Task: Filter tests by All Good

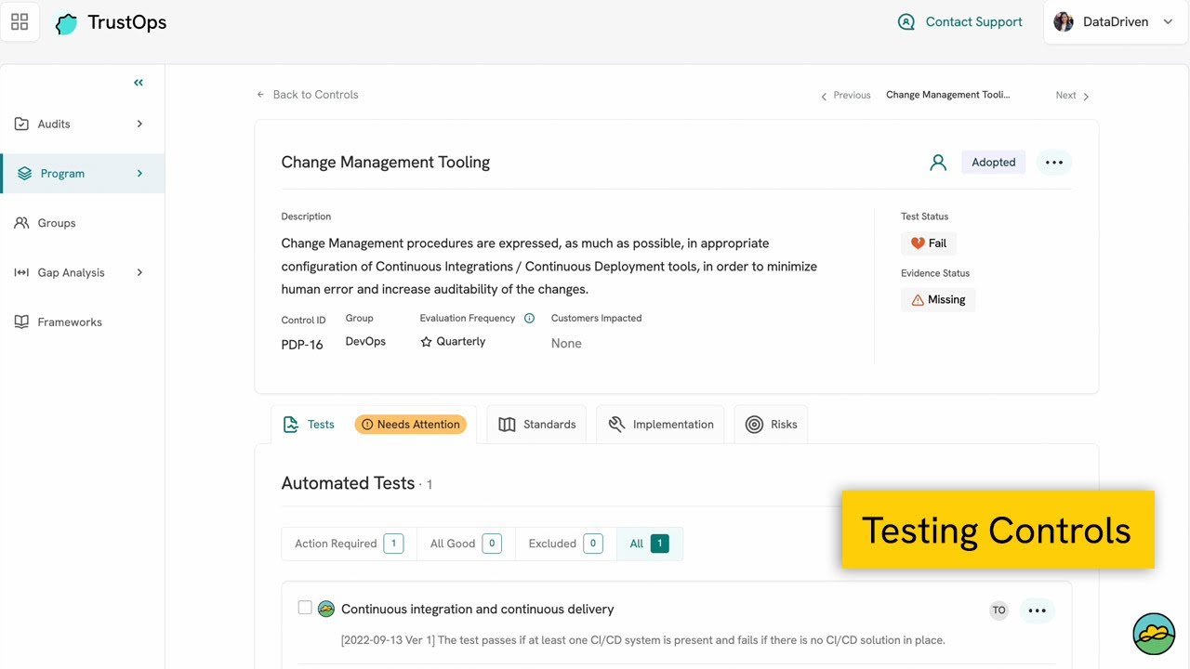Action: (x=465, y=544)
